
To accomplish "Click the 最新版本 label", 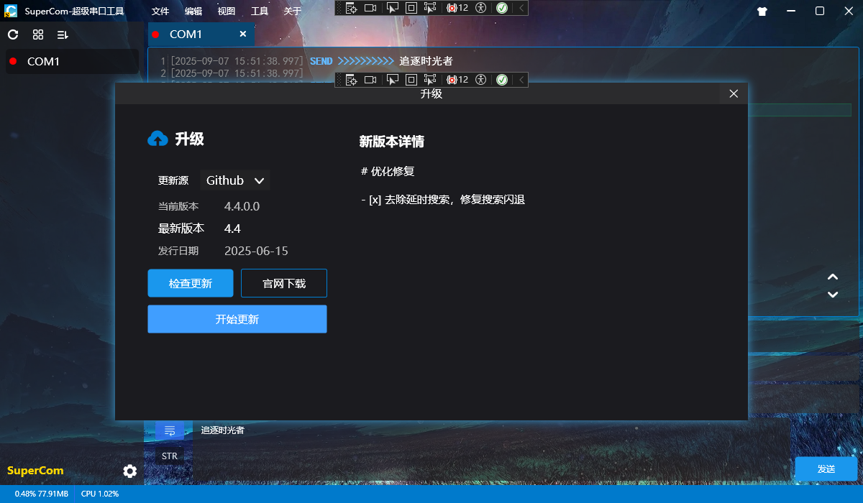I will 181,229.
